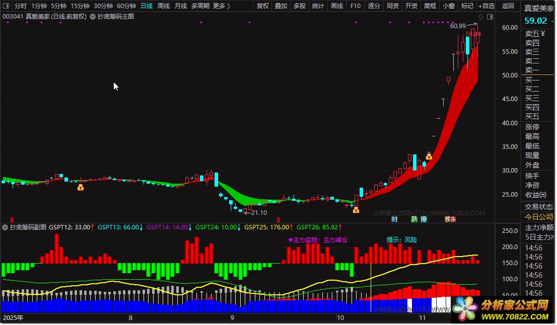Click the GSPT14: 14.00 indicator value
The height and width of the screenshot is (325, 557).
(169, 227)
